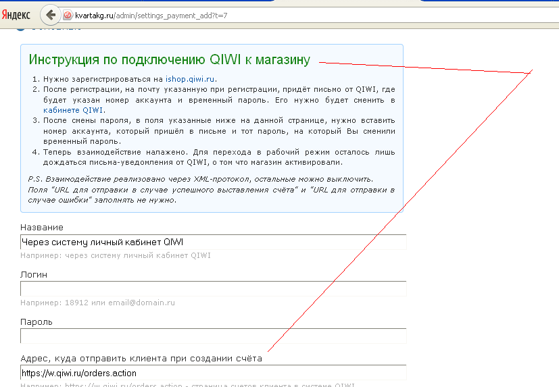Click the client redirect address label
The width and height of the screenshot is (559, 387).
(141, 358)
